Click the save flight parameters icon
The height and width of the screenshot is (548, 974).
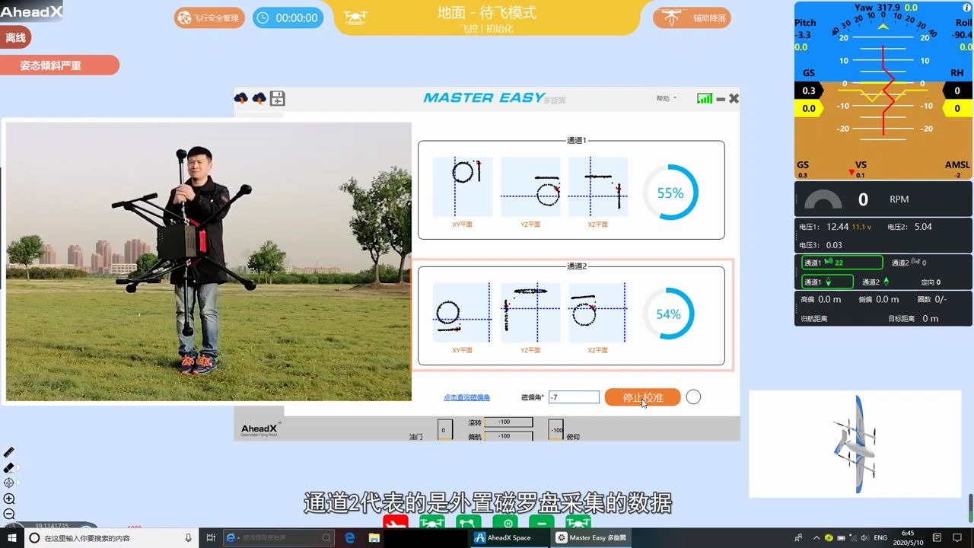click(x=278, y=98)
